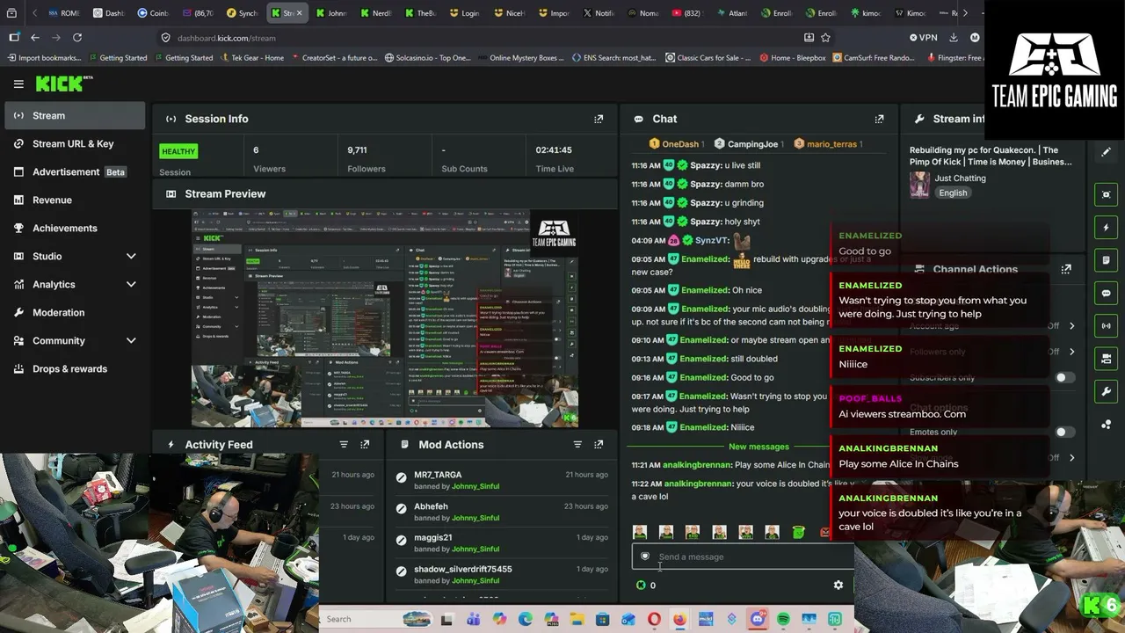Open the Tek Gear - Home bookmark
1125x633 pixels.
[x=251, y=58]
